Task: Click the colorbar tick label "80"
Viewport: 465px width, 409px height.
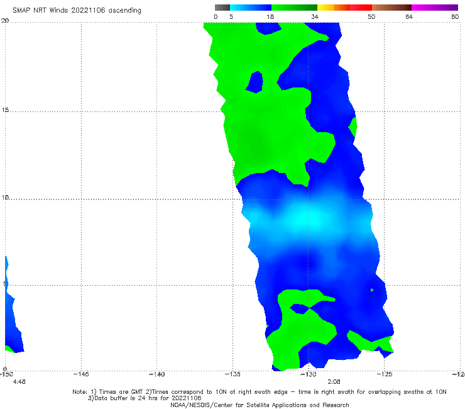Action: point(455,17)
